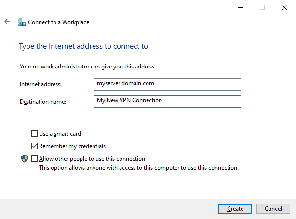The width and height of the screenshot is (296, 219).
Task: Cancel the VPN connection setup
Action: [x=273, y=209]
